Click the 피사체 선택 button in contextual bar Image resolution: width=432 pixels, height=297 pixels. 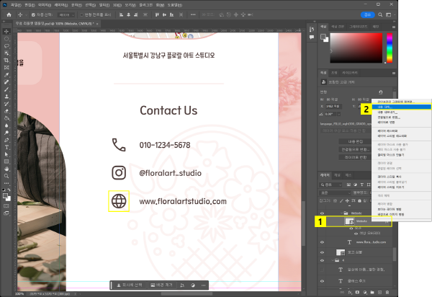(130, 285)
